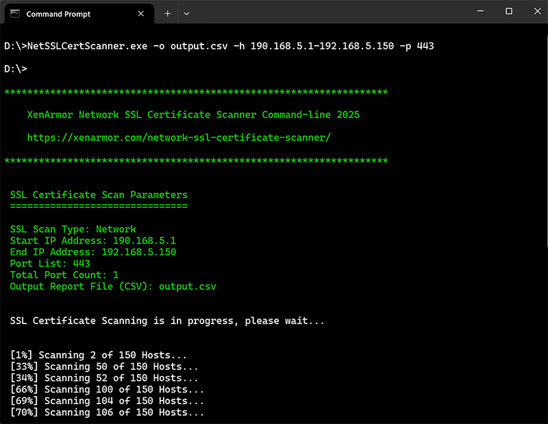Click 'SSL Certificate Scanning is in progress' message

click(x=167, y=321)
